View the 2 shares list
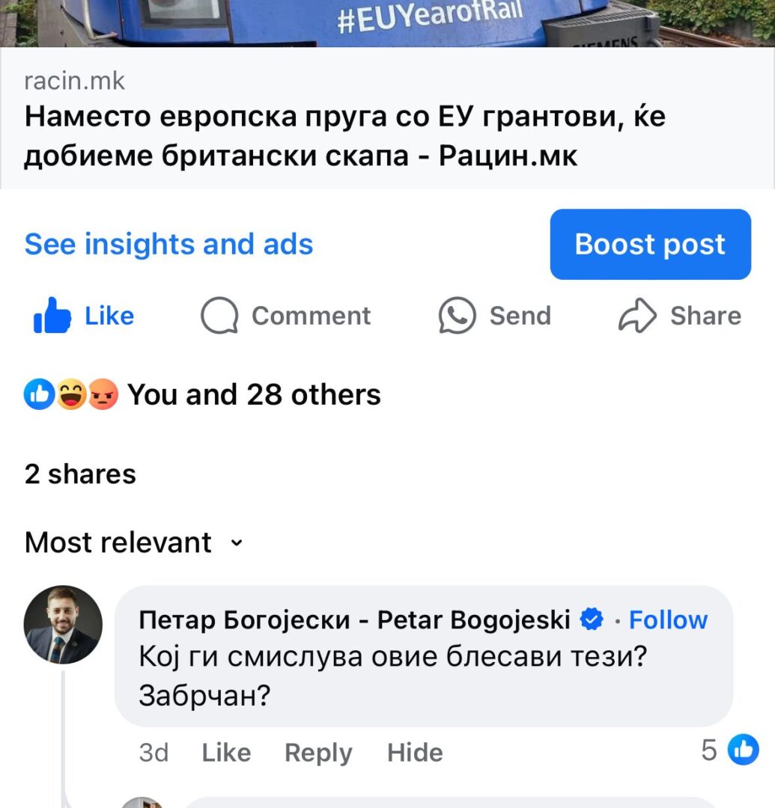 pyautogui.click(x=80, y=474)
